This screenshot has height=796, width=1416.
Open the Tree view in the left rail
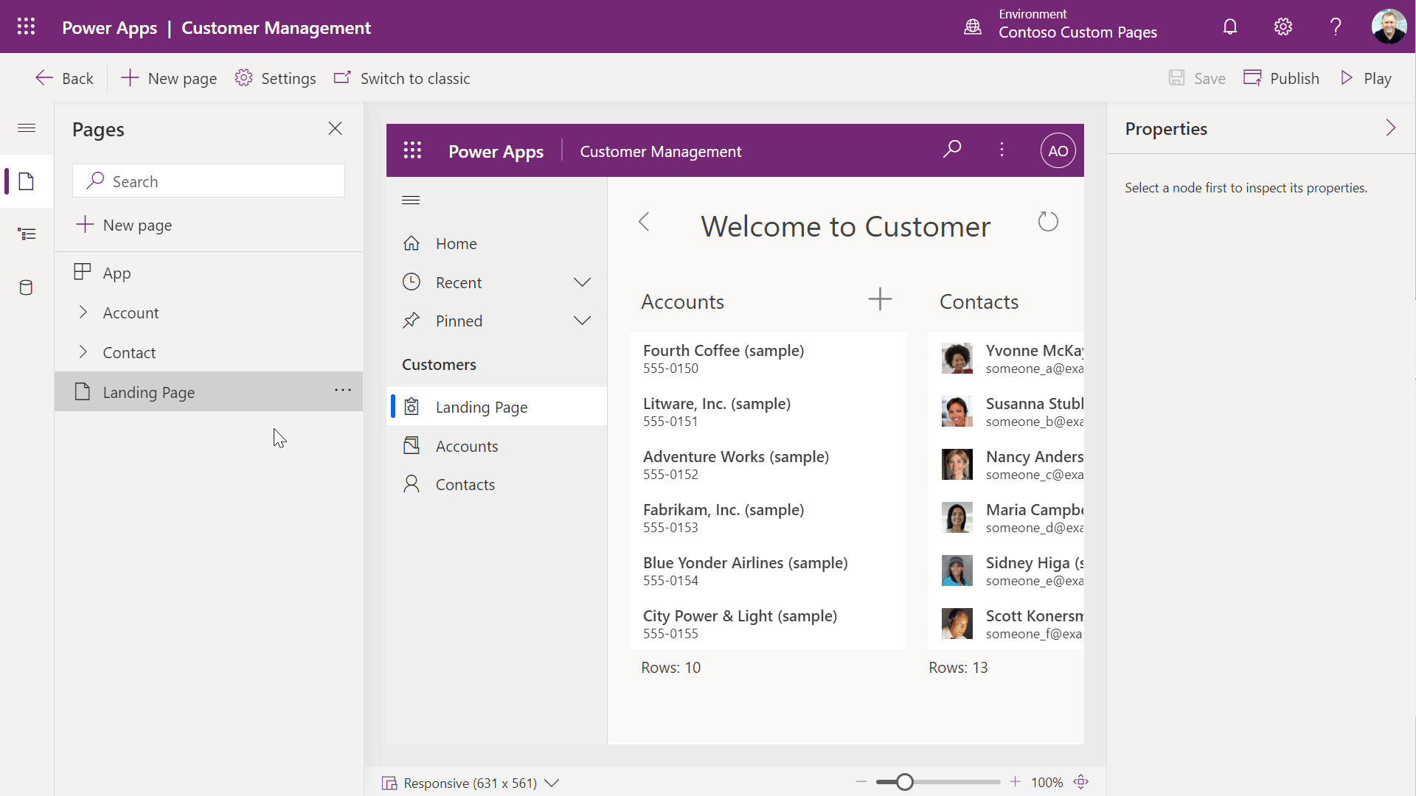tap(27, 234)
